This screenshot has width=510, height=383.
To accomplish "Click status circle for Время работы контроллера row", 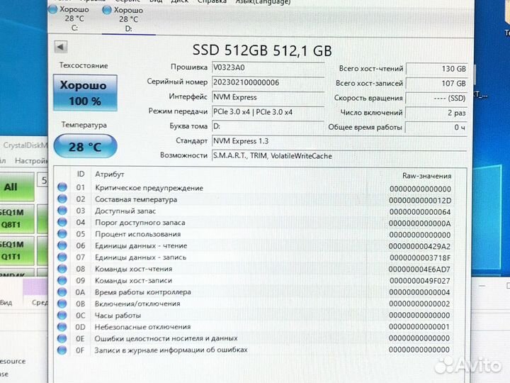I will (62, 292).
